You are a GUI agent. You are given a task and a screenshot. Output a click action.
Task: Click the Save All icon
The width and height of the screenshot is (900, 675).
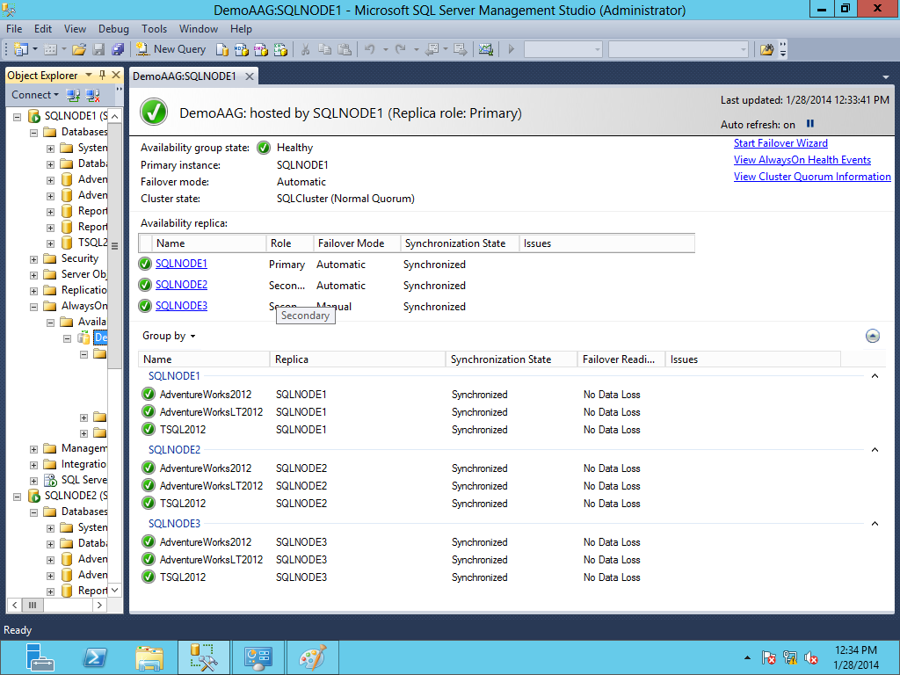click(x=118, y=49)
